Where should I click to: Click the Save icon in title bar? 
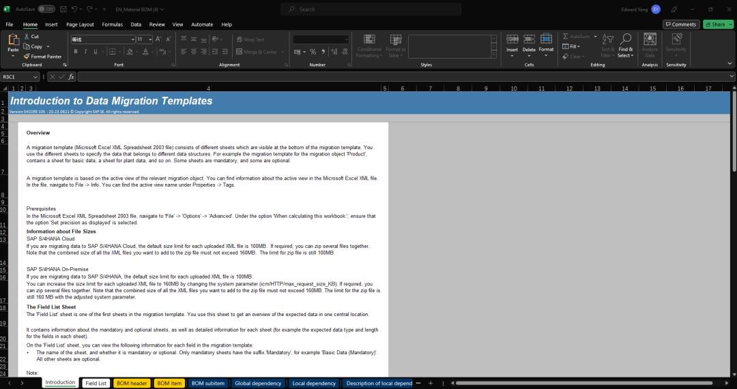tap(63, 9)
